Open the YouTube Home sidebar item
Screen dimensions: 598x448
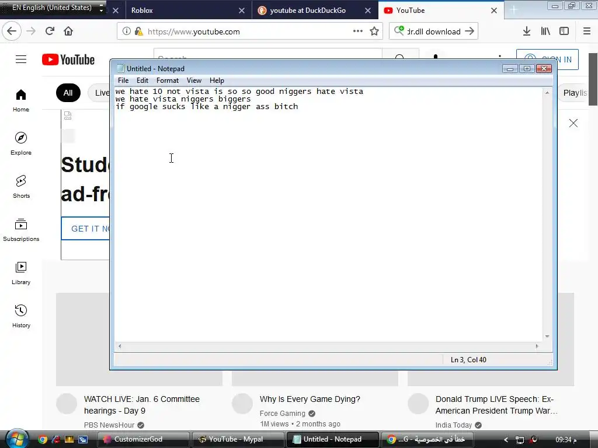tap(21, 100)
